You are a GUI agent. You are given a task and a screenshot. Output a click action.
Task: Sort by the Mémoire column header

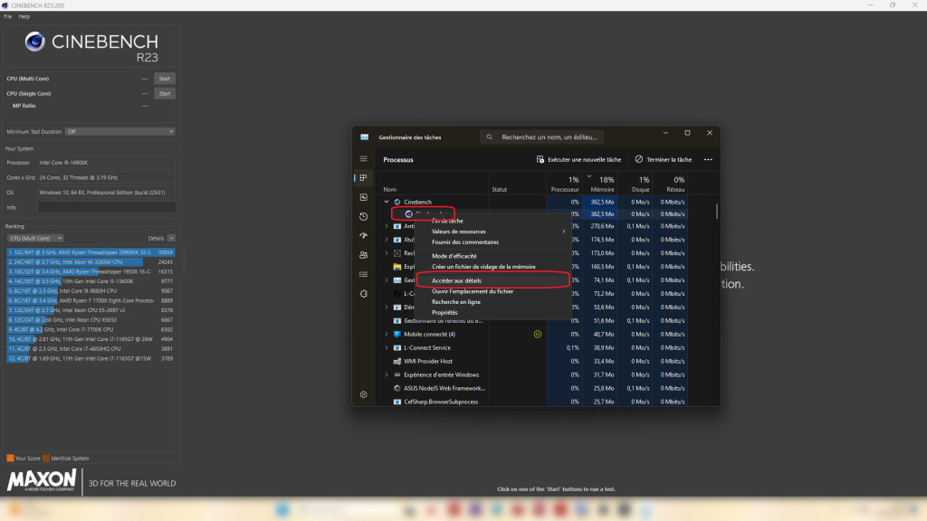point(599,184)
